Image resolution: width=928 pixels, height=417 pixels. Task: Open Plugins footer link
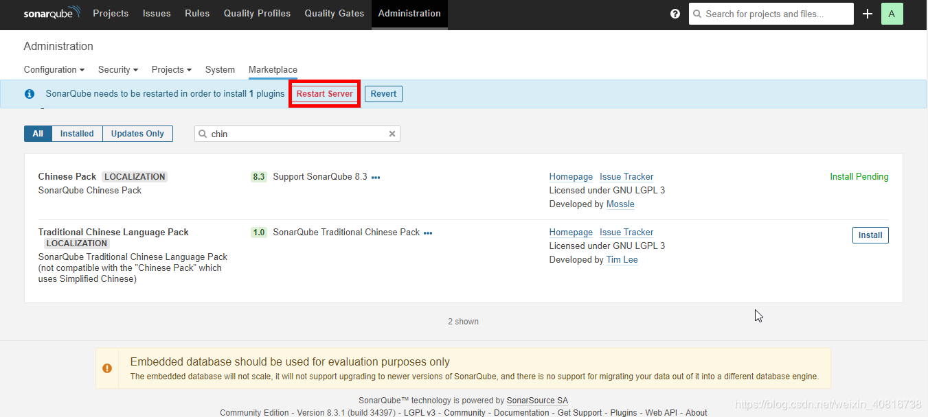coord(624,413)
